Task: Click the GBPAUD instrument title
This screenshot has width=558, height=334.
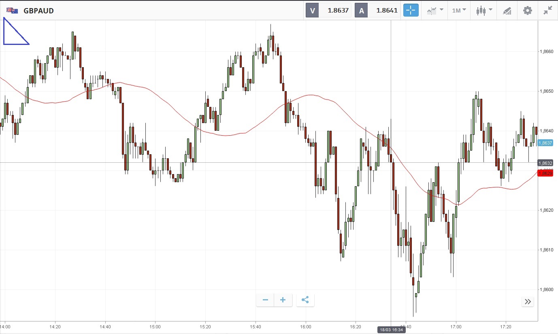Action: click(38, 11)
